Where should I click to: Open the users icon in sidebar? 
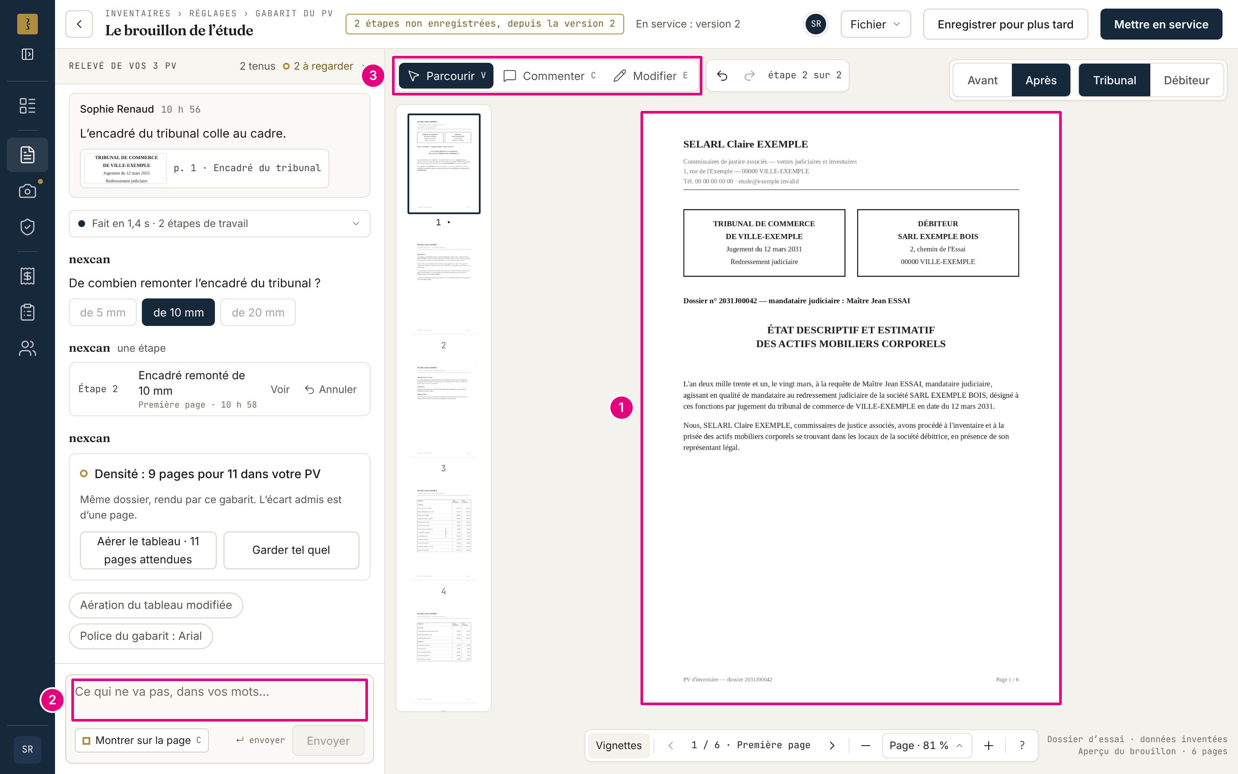pos(28,349)
